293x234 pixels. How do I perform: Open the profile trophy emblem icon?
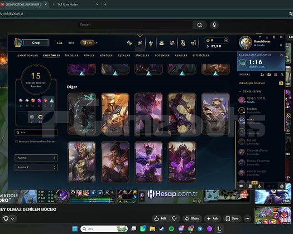pyautogui.click(x=151, y=43)
